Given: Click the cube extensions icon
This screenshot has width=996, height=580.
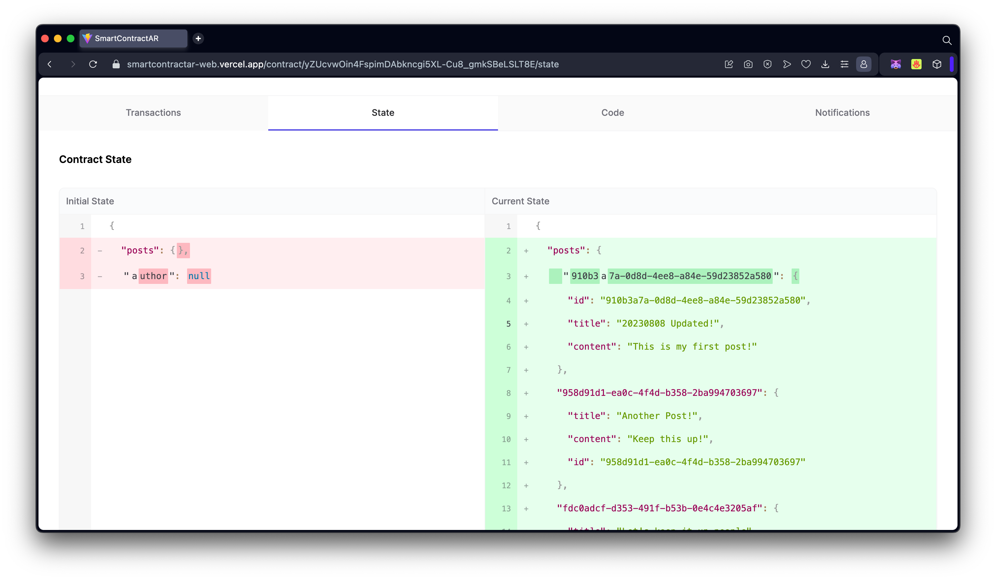Looking at the screenshot, I should coord(937,64).
